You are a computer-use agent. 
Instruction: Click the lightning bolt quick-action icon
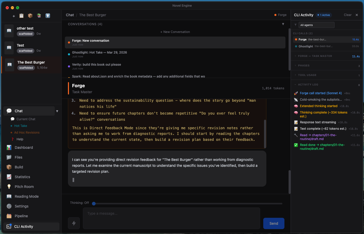tap(74, 223)
